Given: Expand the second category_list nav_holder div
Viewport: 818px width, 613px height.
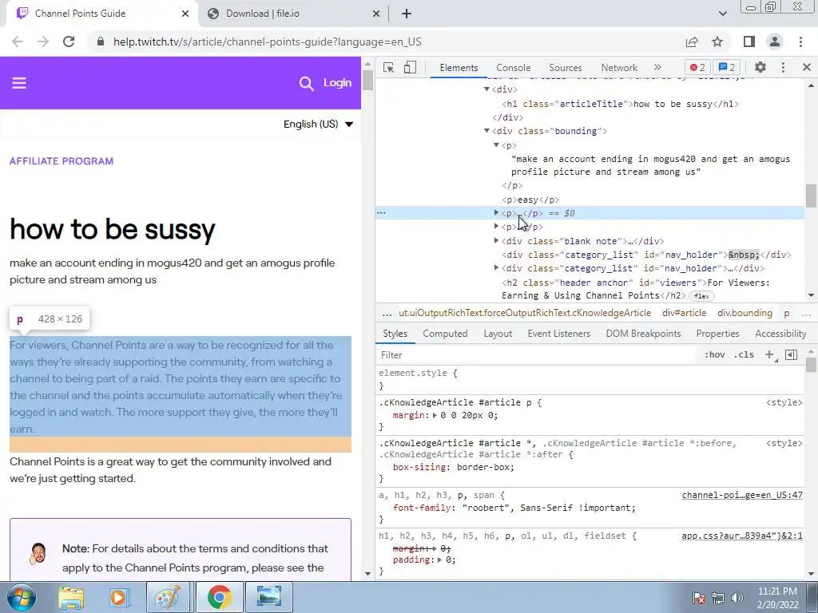Looking at the screenshot, I should point(497,268).
